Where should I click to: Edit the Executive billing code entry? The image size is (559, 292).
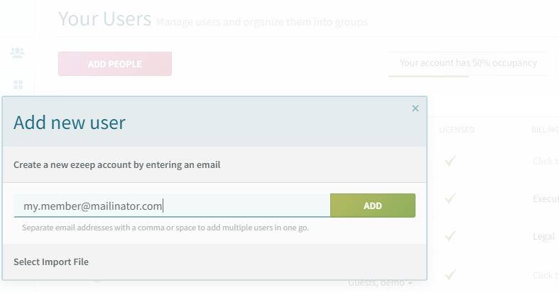pyautogui.click(x=546, y=198)
